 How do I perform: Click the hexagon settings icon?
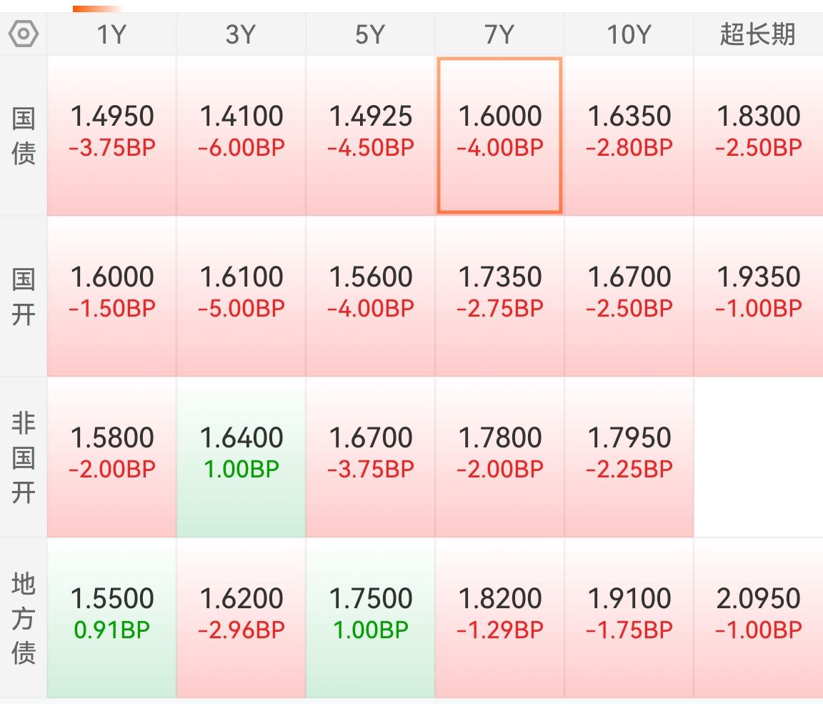(24, 34)
